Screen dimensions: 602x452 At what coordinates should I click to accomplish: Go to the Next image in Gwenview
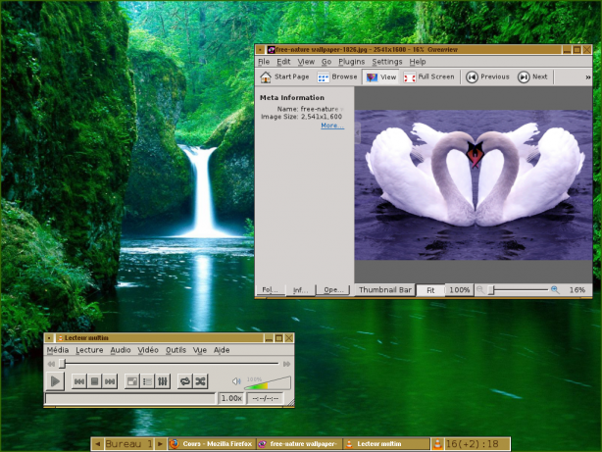click(532, 76)
